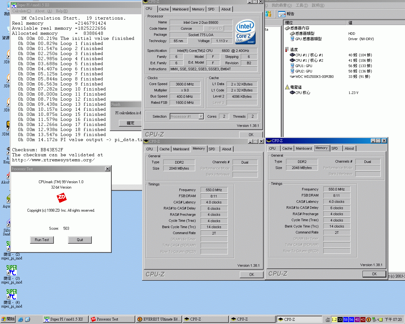Click Quit in Processor Test window
Image resolution: width=405 pixels, height=324 pixels.
(x=80, y=240)
